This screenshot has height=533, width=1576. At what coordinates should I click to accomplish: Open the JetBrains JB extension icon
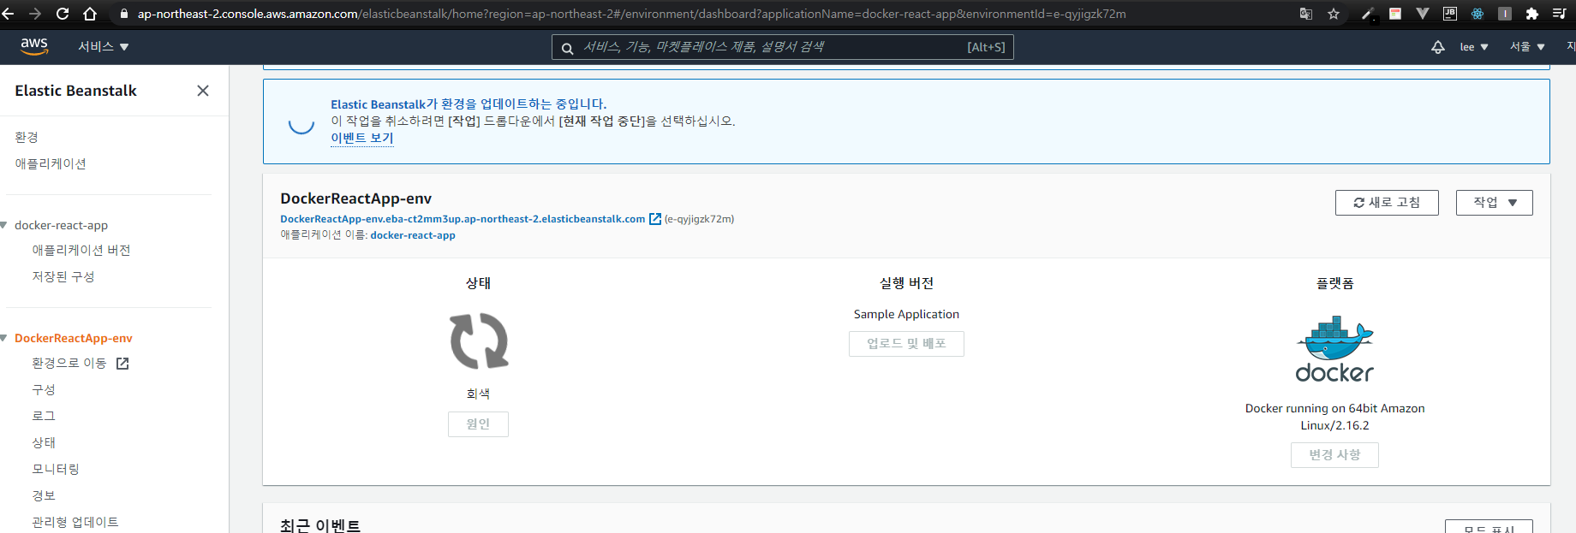[1450, 14]
